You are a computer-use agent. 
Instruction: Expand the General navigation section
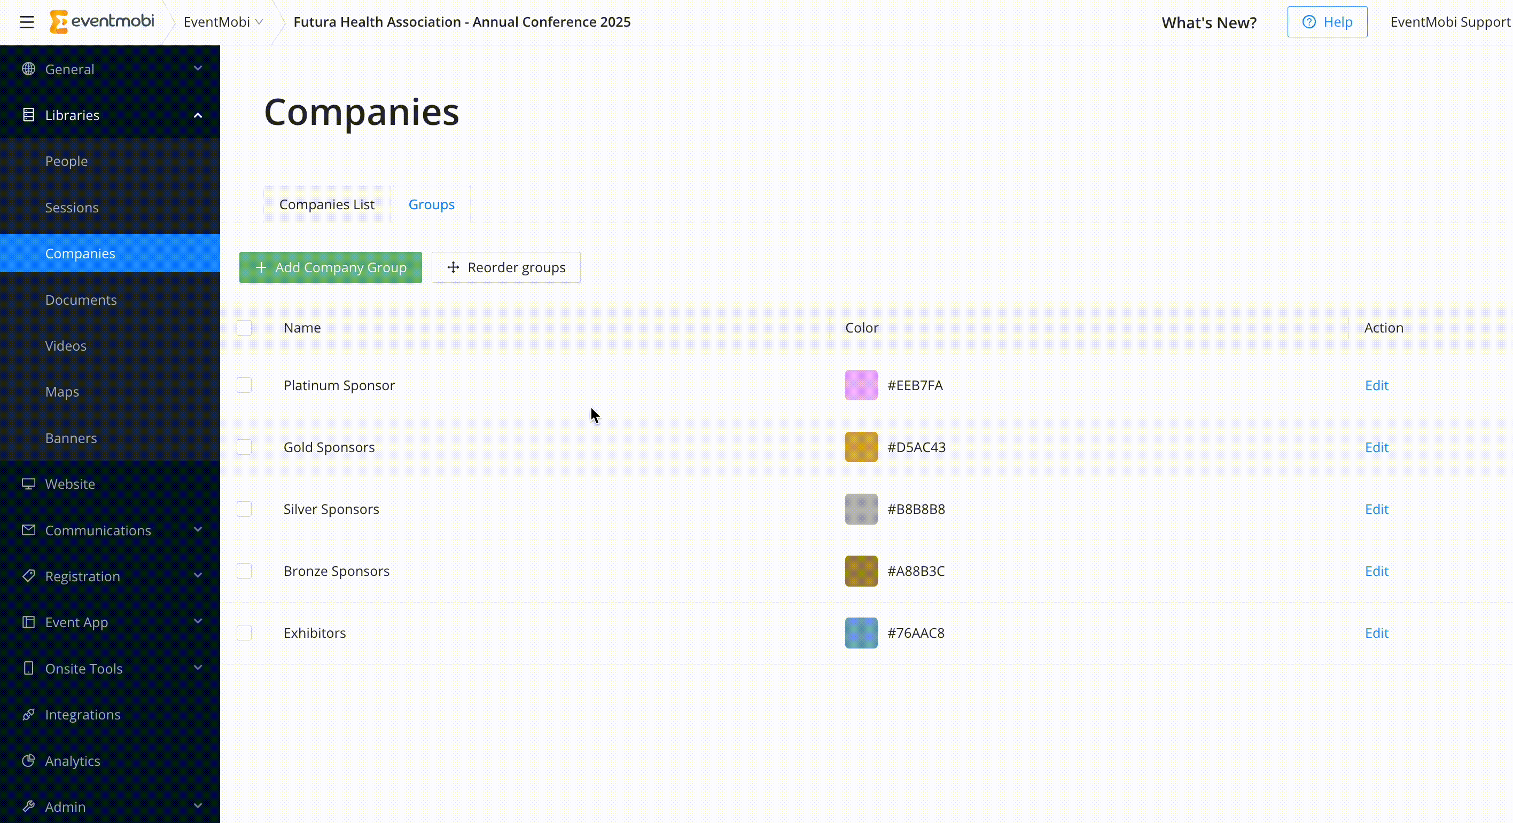(x=198, y=68)
